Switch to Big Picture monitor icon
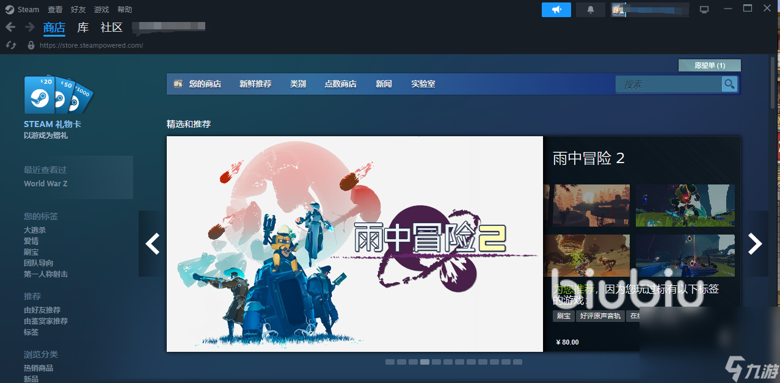The height and width of the screenshot is (383, 780). [x=704, y=10]
